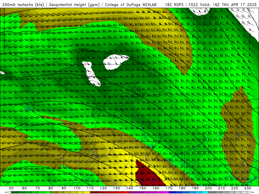Image resolution: width=259 pixels, height=194 pixels.
Task: Click the 230 value on the color scale
Action: pos(248,188)
